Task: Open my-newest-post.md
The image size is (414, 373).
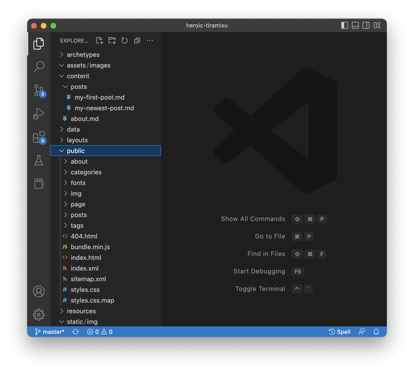Action: click(x=106, y=108)
